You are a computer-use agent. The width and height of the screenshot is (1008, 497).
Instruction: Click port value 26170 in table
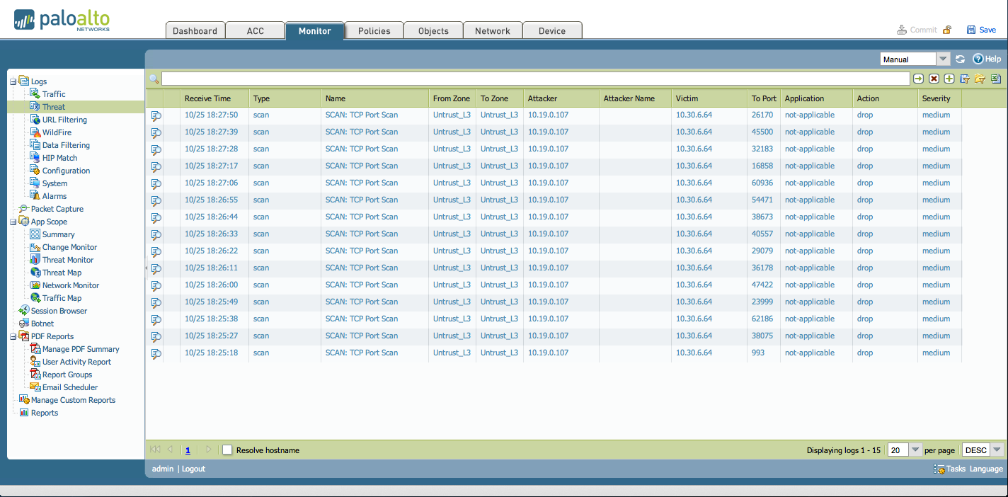(x=762, y=115)
